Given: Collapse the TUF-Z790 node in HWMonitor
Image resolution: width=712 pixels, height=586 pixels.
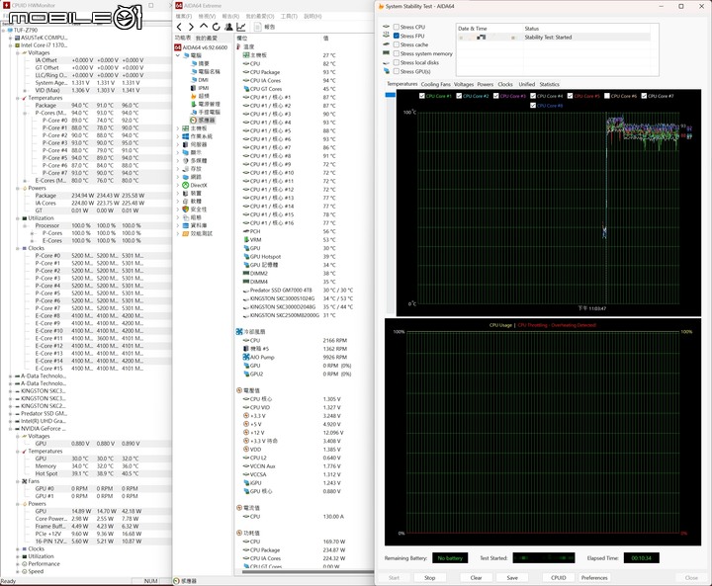Looking at the screenshot, I should tap(4, 31).
